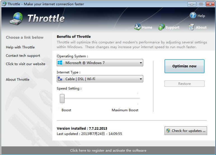
Task: Click the Optimize now button
Action: click(x=184, y=66)
